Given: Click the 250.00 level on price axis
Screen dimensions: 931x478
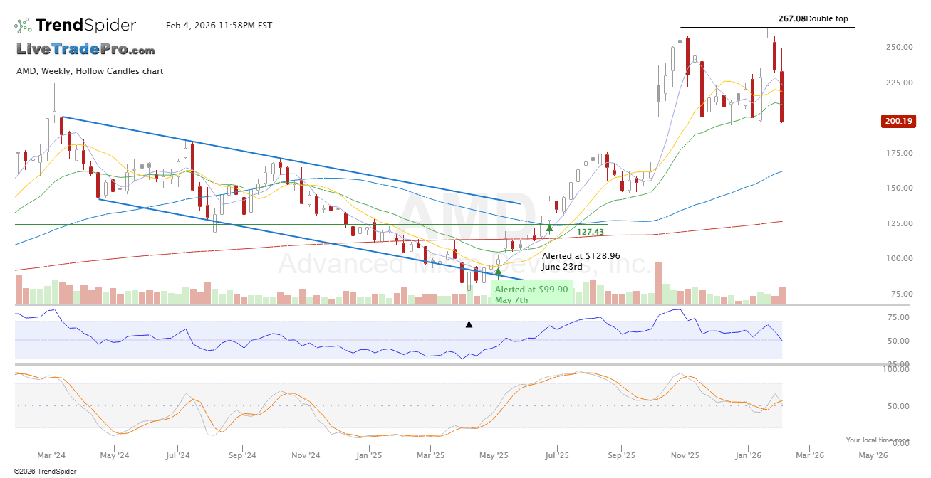Looking at the screenshot, I should point(899,47).
